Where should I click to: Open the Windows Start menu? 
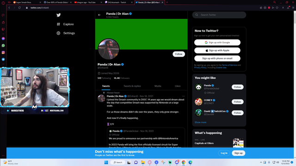click(106, 162)
